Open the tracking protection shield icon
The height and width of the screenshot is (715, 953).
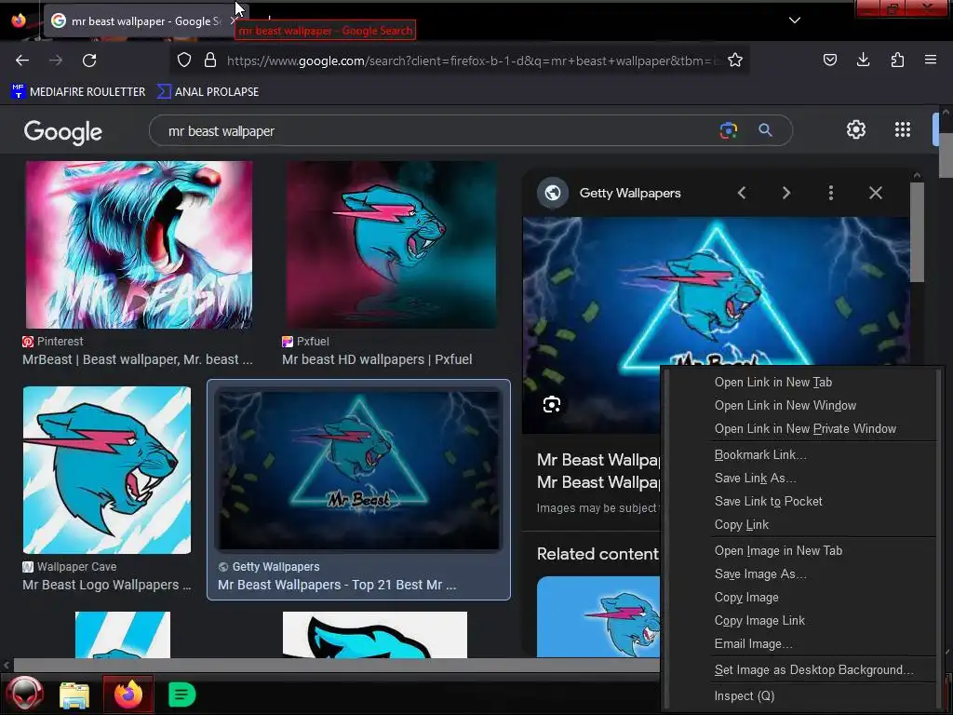pyautogui.click(x=184, y=61)
